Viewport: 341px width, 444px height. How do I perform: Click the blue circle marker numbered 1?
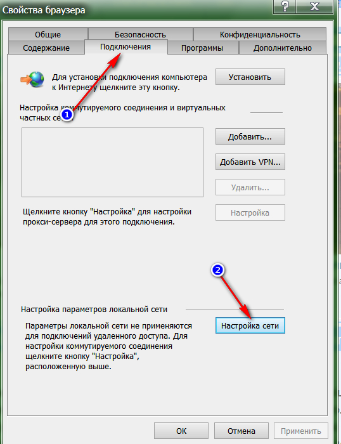(67, 115)
